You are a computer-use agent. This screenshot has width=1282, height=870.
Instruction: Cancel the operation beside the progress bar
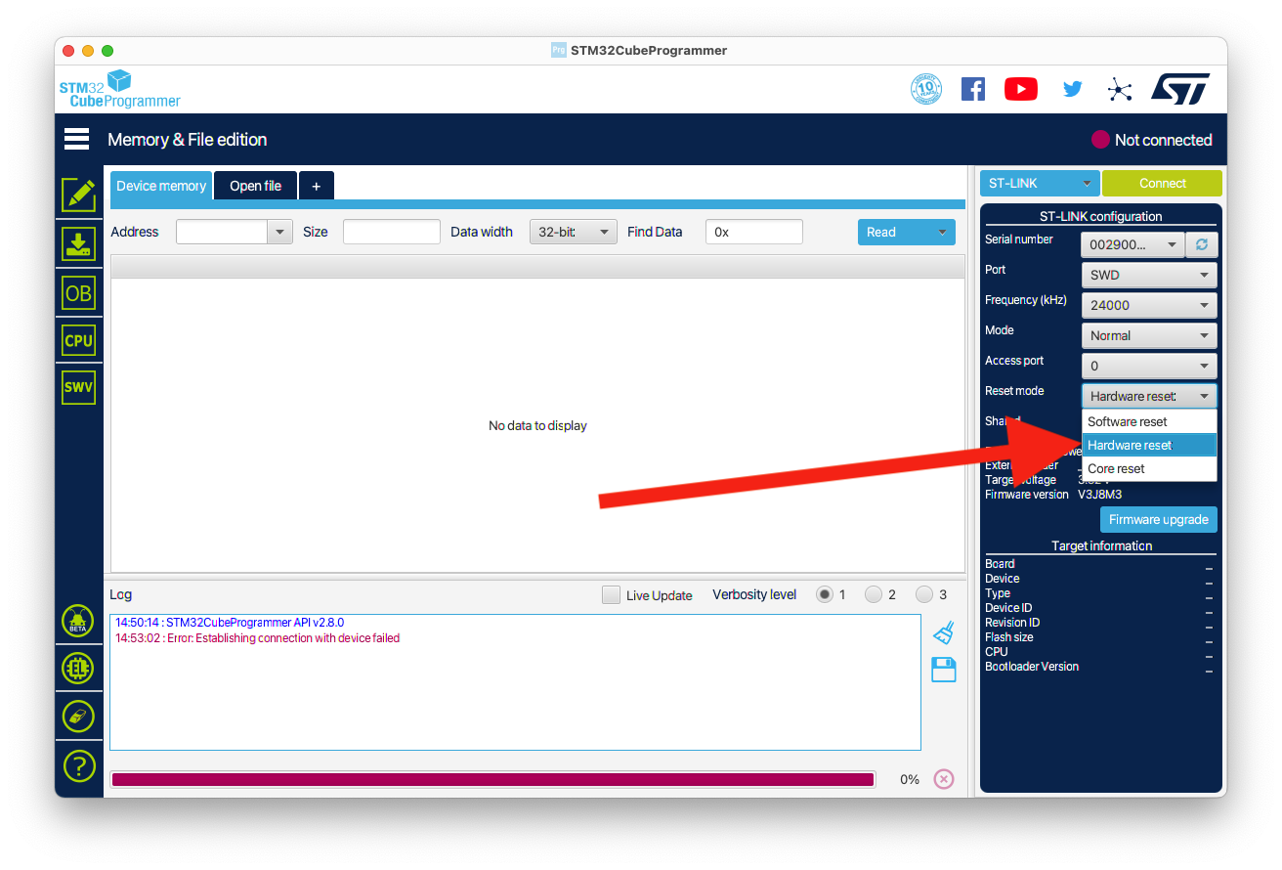coord(943,779)
